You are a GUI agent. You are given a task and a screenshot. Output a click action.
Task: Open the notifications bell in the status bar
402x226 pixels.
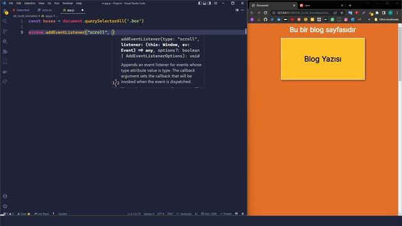pyautogui.click(x=242, y=213)
